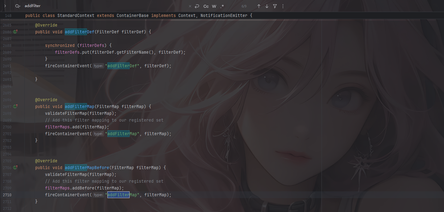Clear the search text with X
The image size is (444, 212).
[190, 6]
